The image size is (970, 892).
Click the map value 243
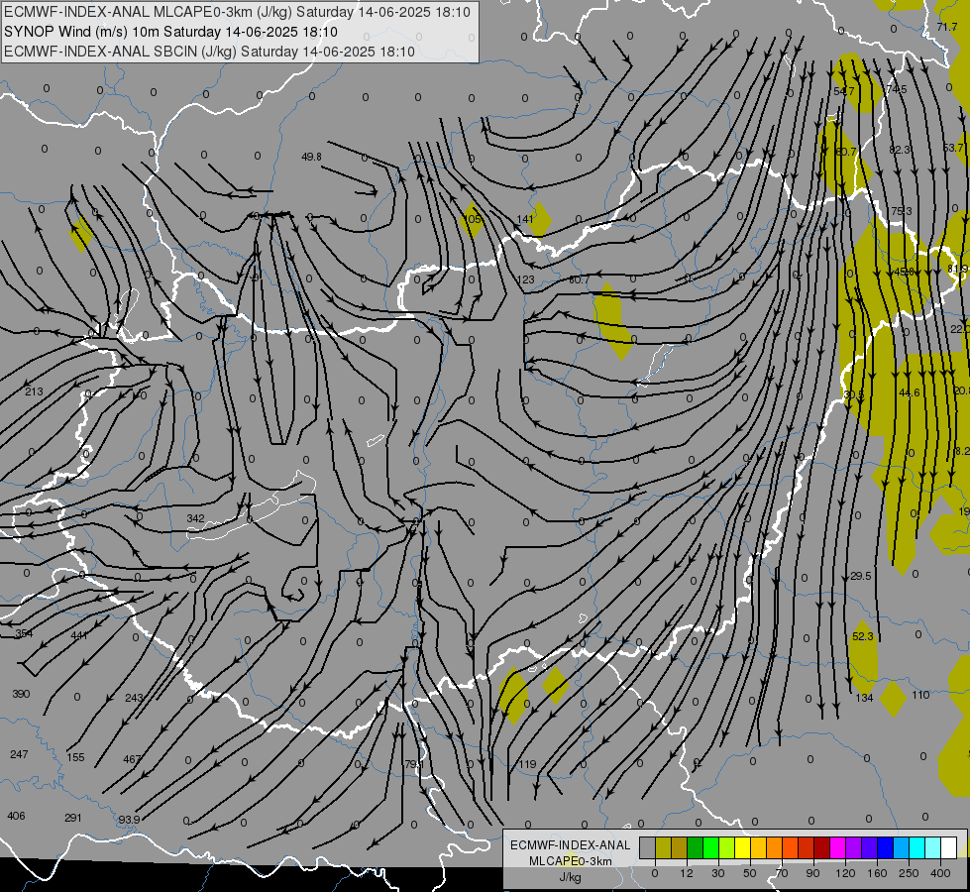(134, 698)
